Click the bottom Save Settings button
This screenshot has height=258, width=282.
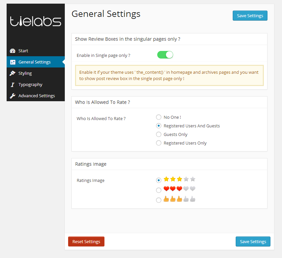click(253, 241)
